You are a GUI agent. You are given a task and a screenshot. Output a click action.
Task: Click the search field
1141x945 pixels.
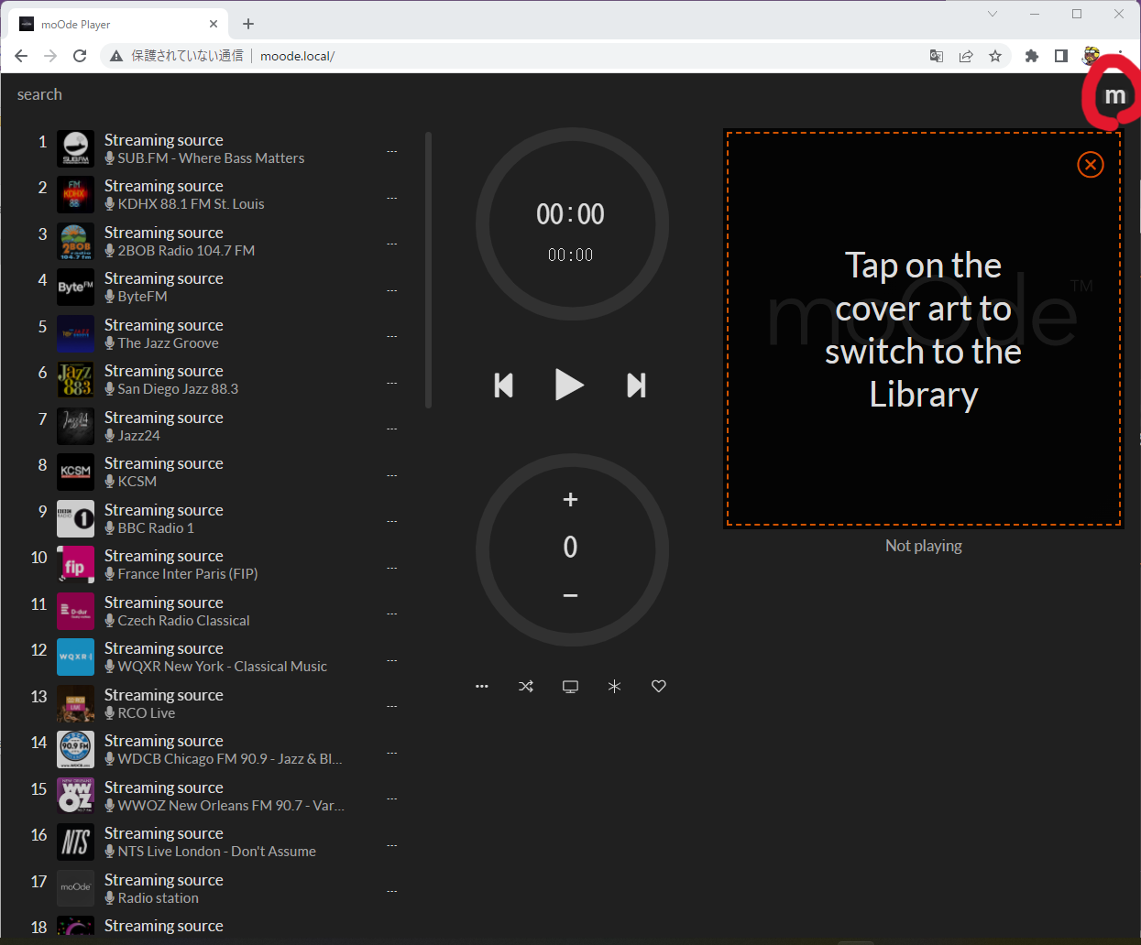39,94
